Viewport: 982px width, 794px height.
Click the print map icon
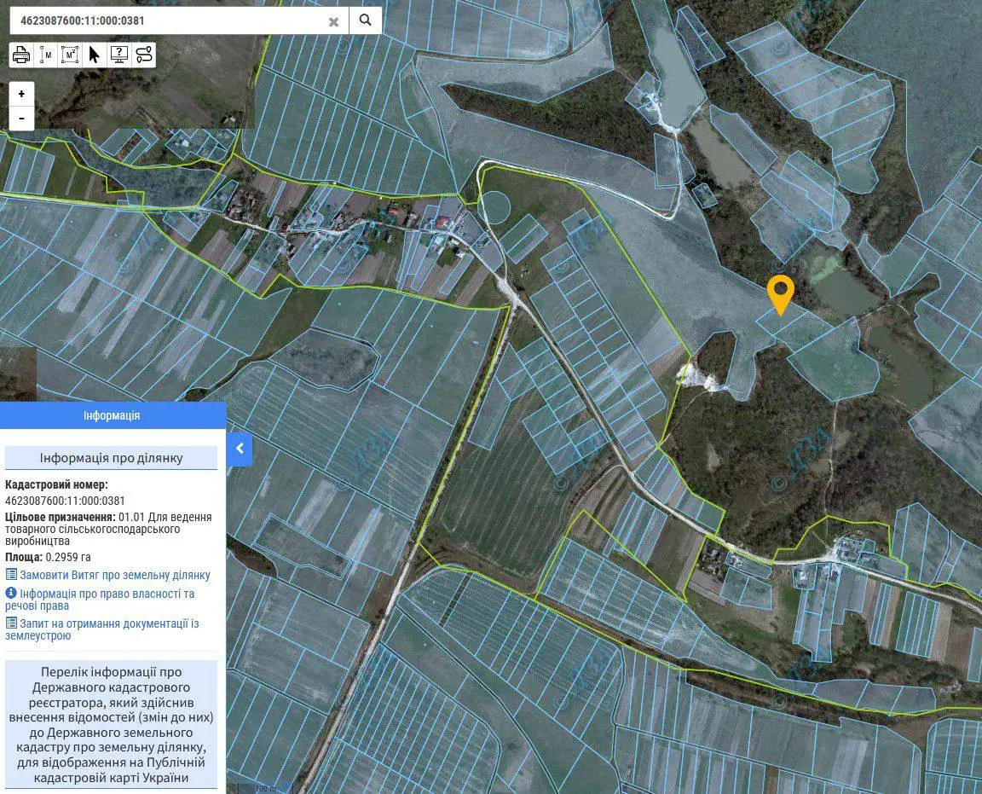tap(21, 55)
